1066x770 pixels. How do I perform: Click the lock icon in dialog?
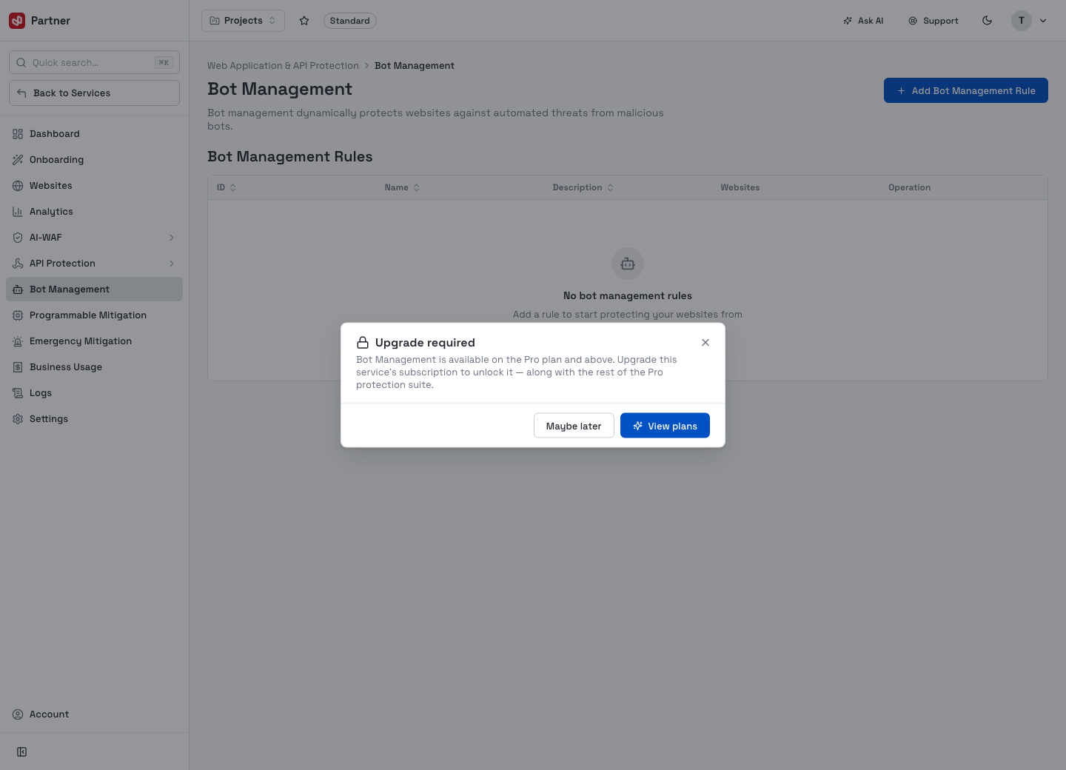click(363, 342)
